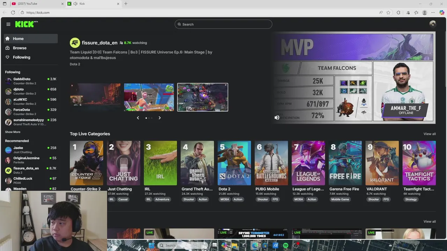Open browser Settings and more menu
Screen dimensions: 447x251
pos(433,13)
